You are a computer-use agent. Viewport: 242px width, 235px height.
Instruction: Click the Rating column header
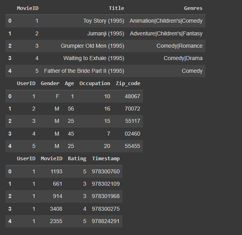click(x=77, y=159)
